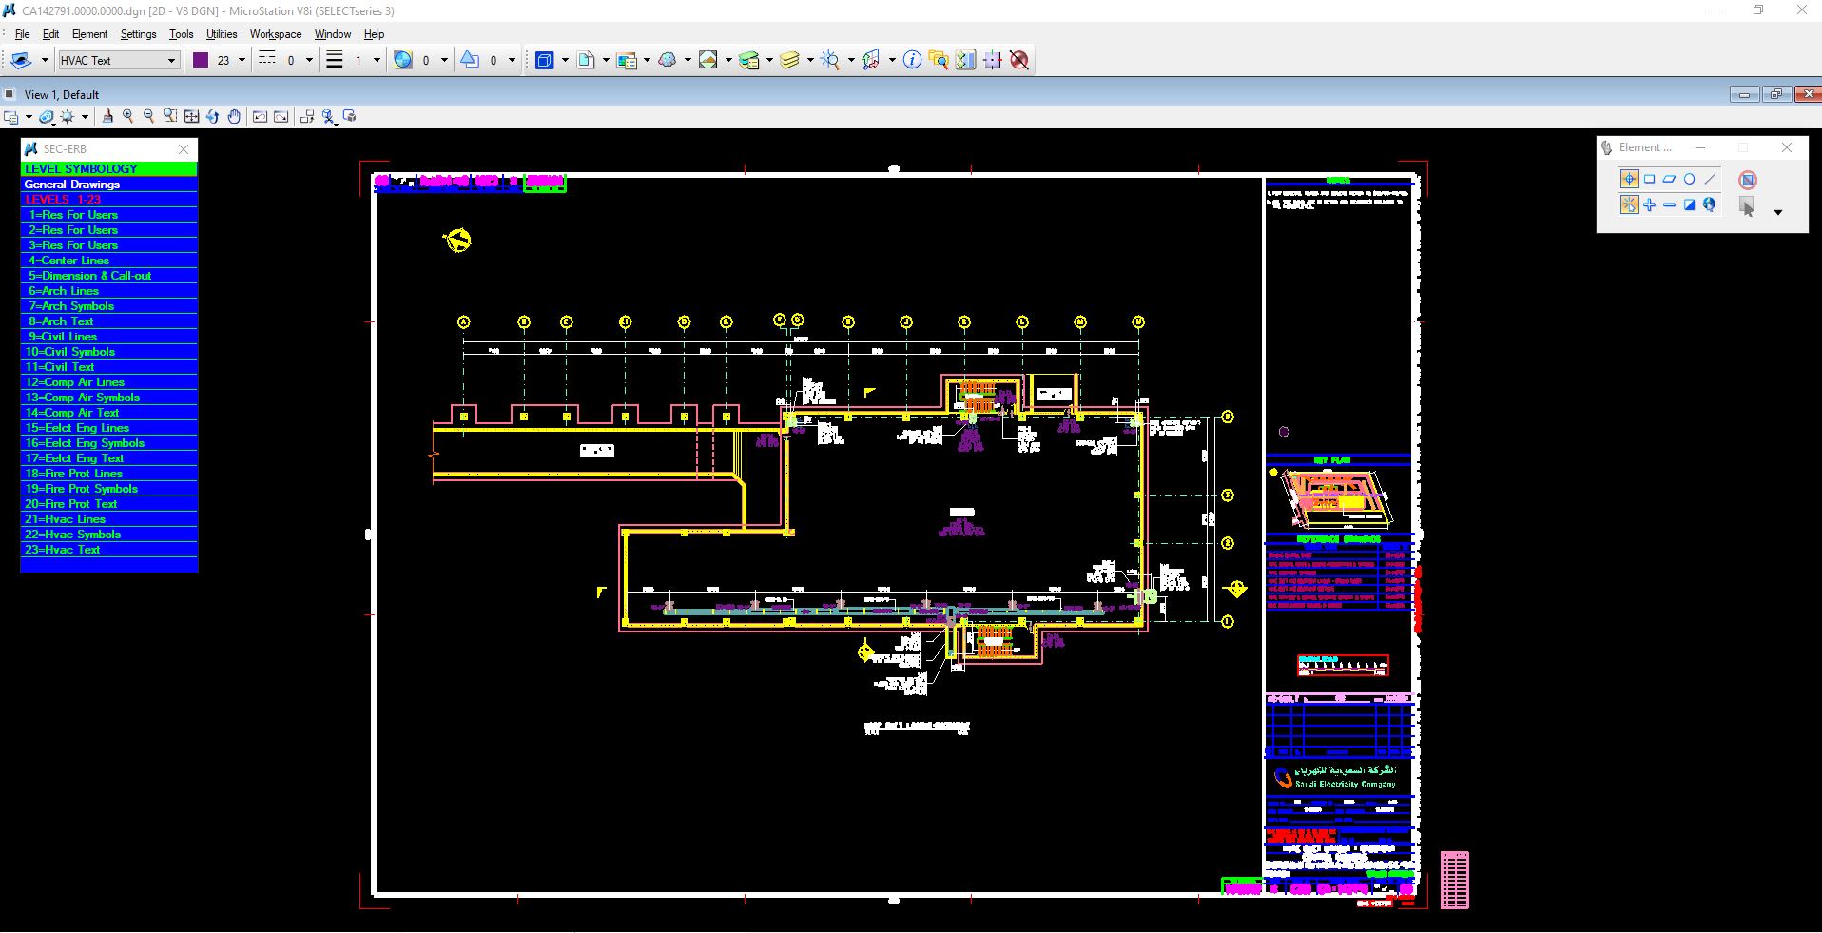The height and width of the screenshot is (933, 1822).
Task: Toggle Add mode plus in Element Selection
Action: [1649, 204]
